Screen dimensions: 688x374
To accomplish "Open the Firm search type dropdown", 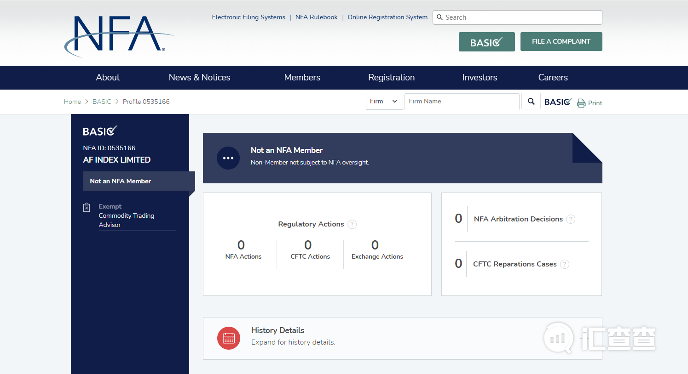I will pos(384,102).
